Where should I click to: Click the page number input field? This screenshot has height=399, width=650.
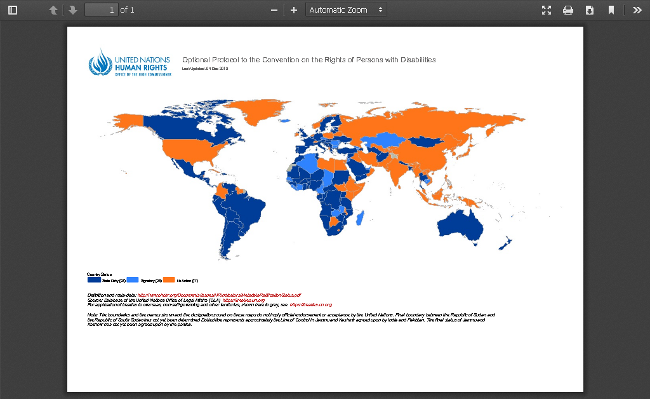click(x=101, y=10)
